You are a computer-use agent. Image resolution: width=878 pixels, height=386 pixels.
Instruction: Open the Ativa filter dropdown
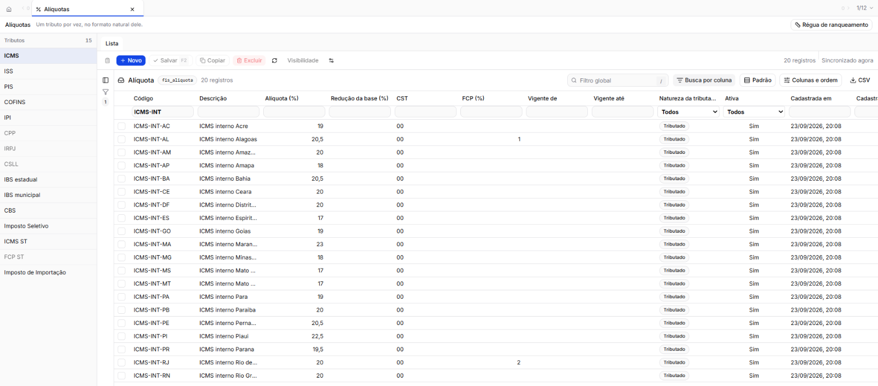coord(754,112)
